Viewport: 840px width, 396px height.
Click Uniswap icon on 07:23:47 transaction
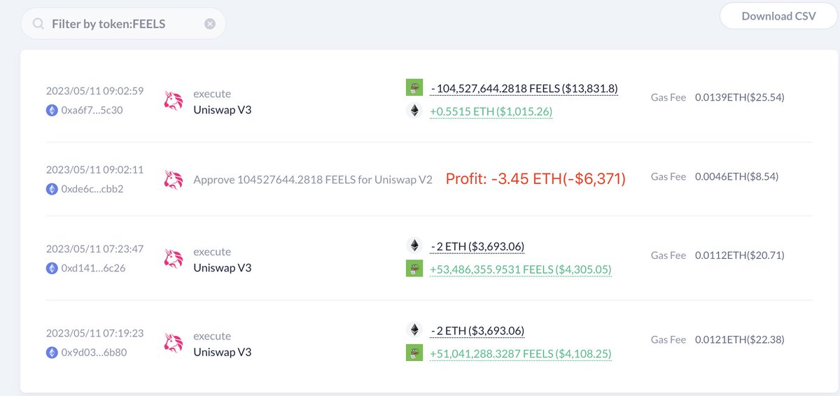173,260
